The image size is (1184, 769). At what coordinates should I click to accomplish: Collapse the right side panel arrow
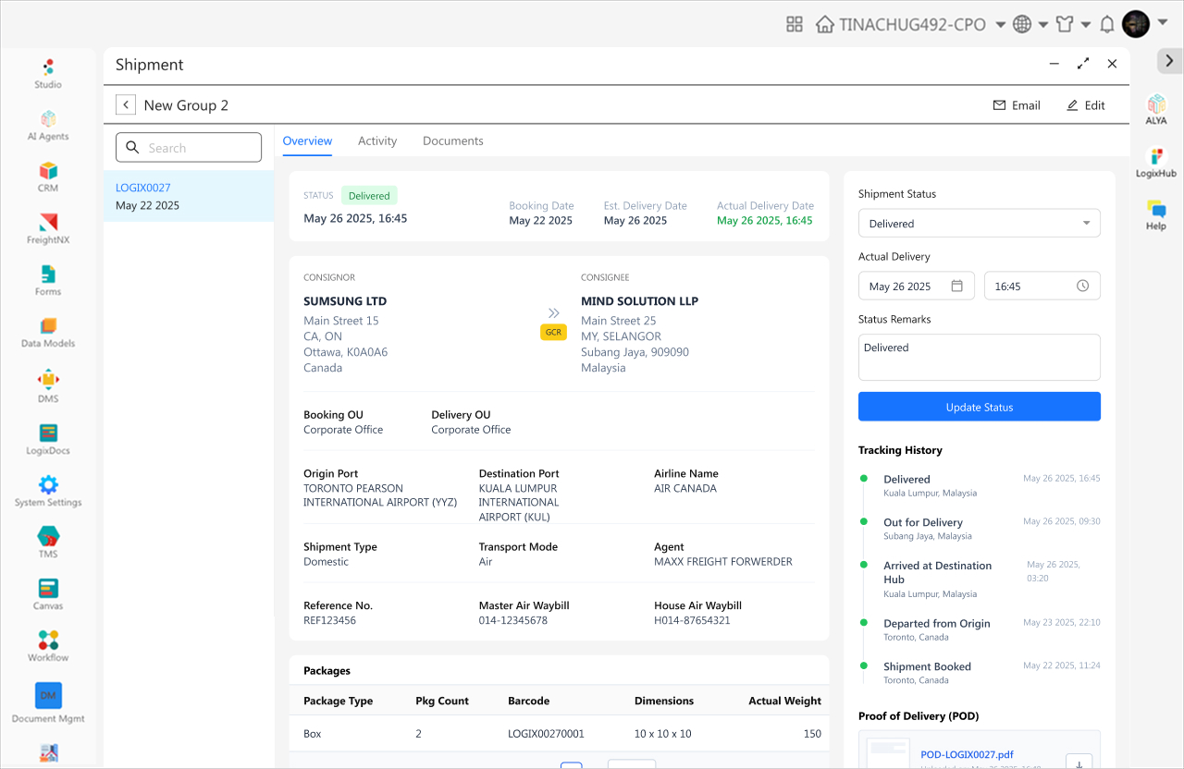point(1169,61)
